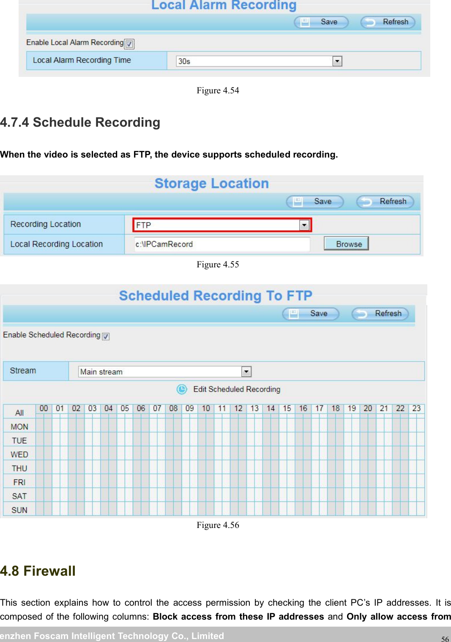Image resolution: width=451 pixels, height=642 pixels.
Task: Select All in the schedule grid
Action: [x=19, y=413]
